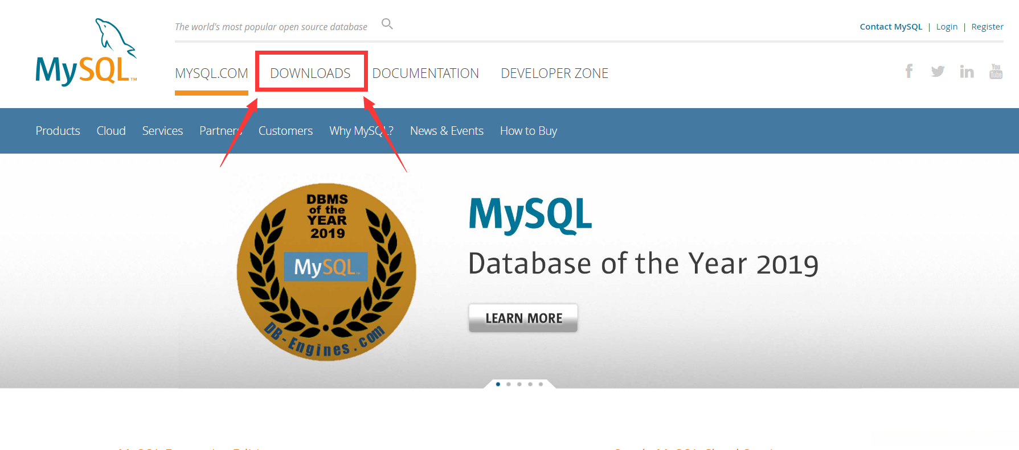Open the Register link

click(x=987, y=27)
